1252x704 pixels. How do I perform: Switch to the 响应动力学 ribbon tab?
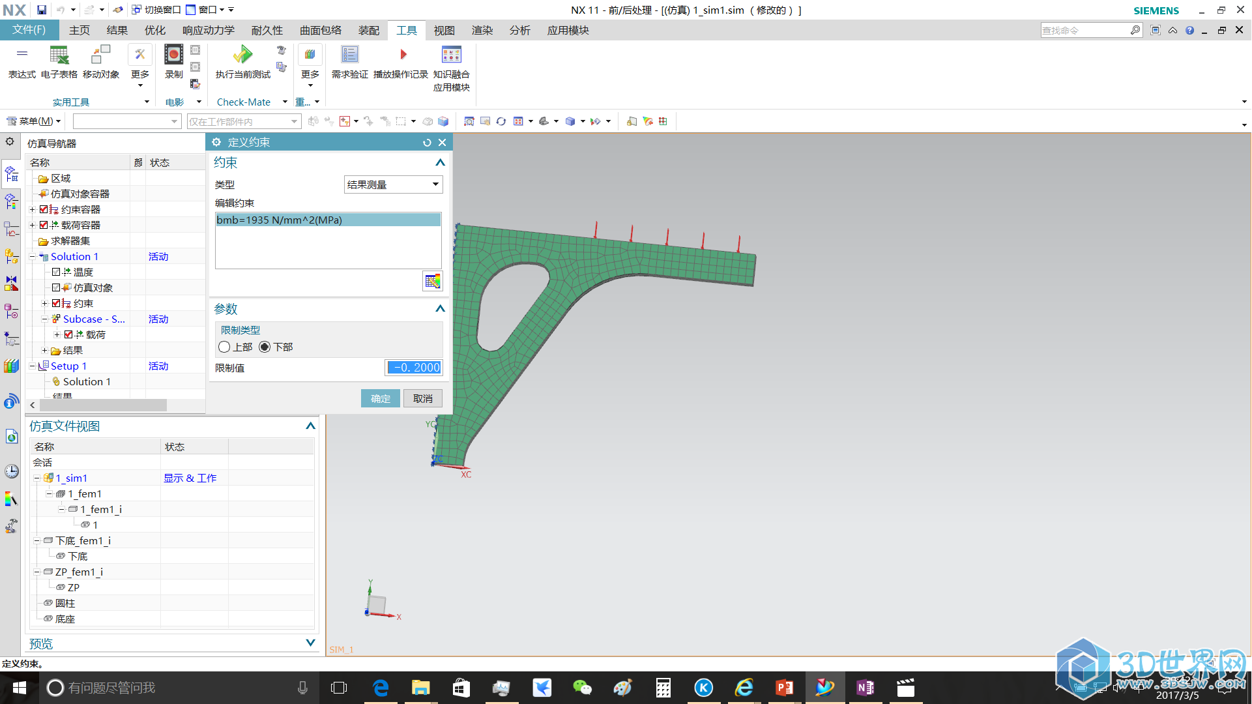tap(209, 30)
